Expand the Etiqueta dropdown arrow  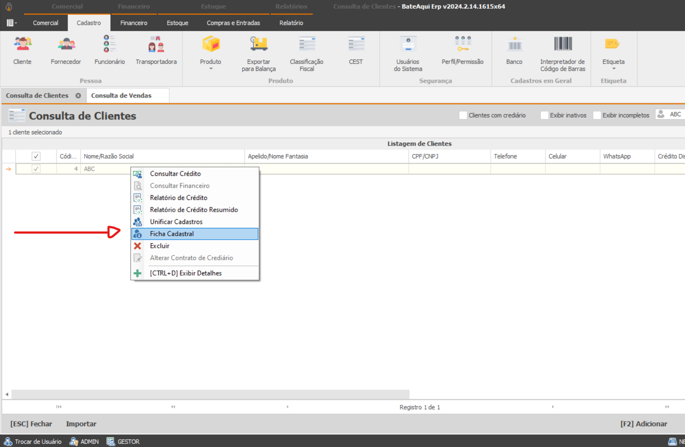pyautogui.click(x=614, y=69)
